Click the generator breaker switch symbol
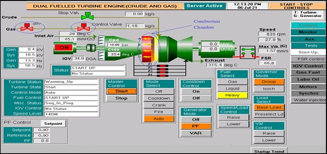The image size is (327, 154). [x=247, y=51]
